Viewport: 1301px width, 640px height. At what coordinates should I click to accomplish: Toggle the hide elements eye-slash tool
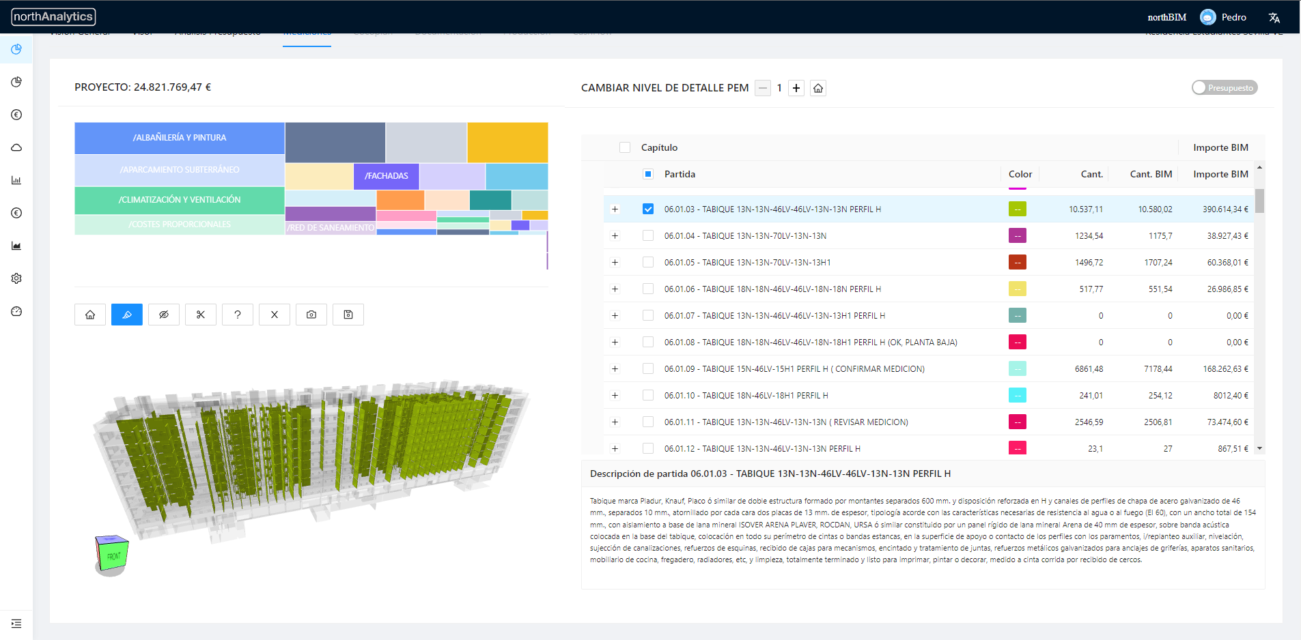(164, 315)
